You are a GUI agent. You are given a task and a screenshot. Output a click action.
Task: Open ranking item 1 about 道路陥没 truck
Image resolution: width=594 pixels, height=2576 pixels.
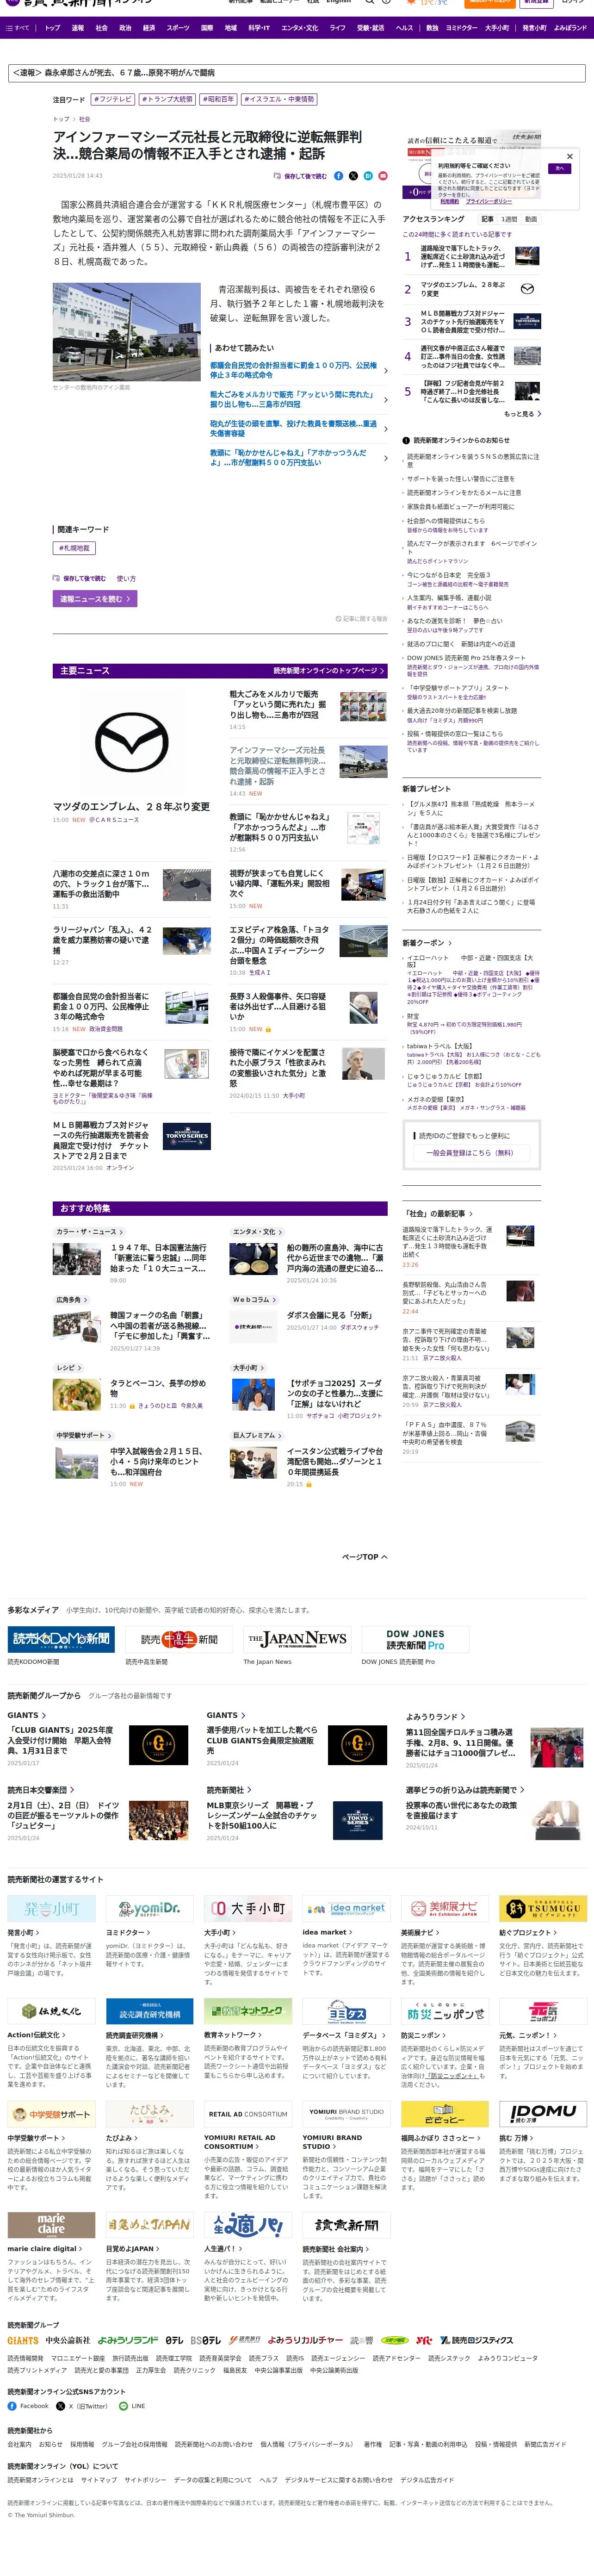pos(471,257)
